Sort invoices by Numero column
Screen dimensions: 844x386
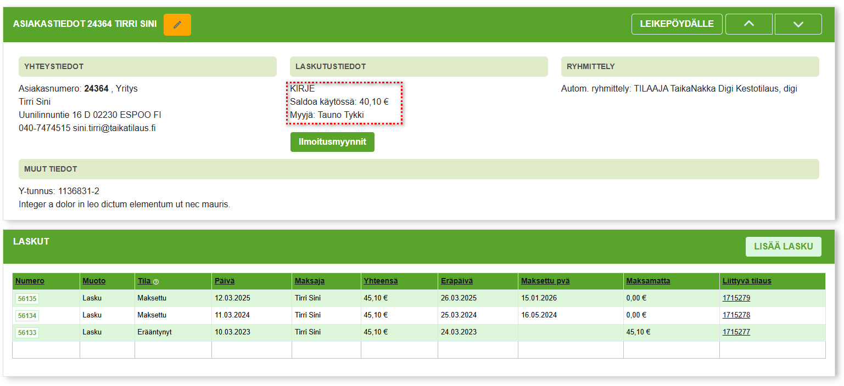[x=30, y=281]
